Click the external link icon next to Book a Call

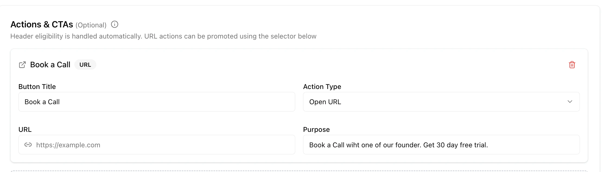click(x=22, y=65)
